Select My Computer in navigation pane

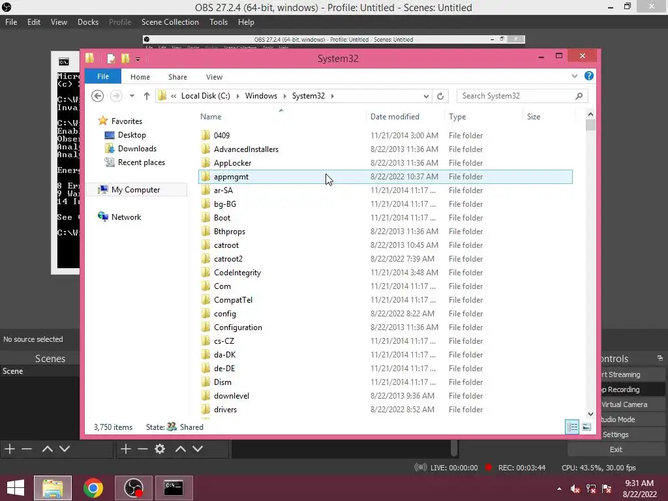coord(136,190)
